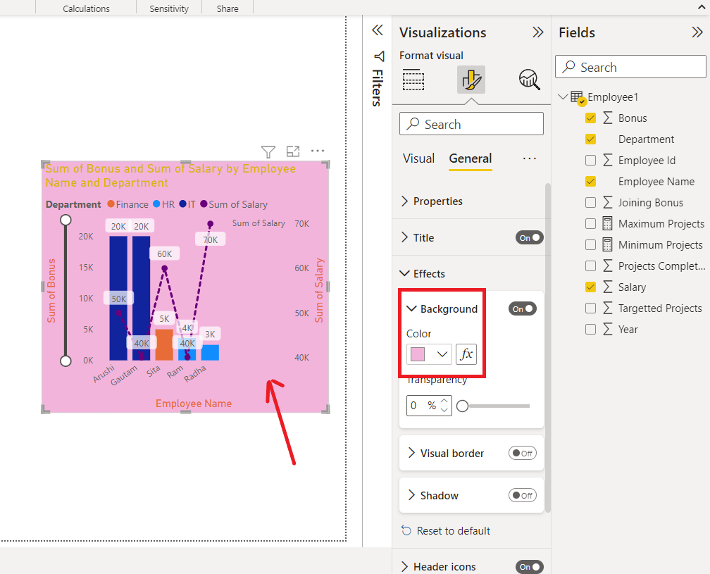
Task: Select the Format visual paintbrush icon
Action: point(471,80)
